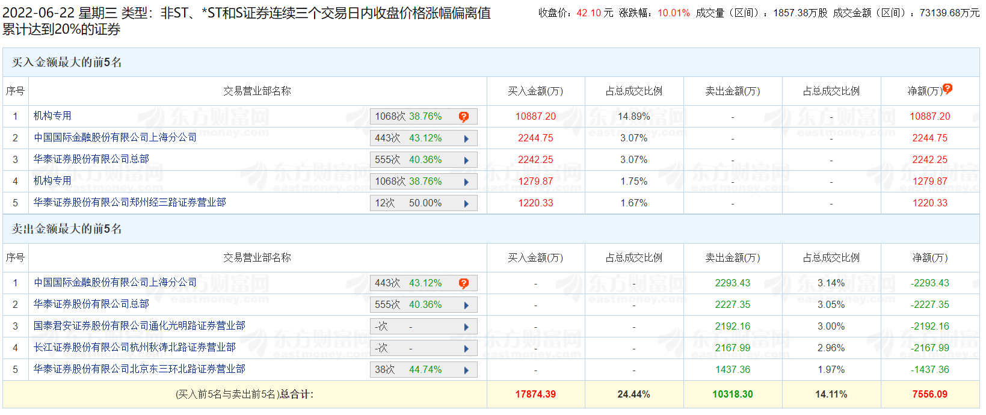Screen dimensions: 986x415
Task: Click the 38次 44.74% stats box
Action: click(x=424, y=370)
